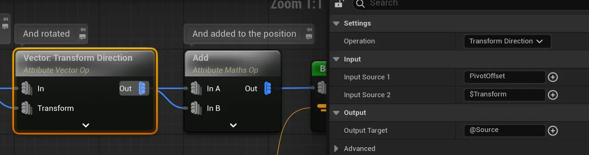This screenshot has height=155, width=589.
Task: Expand the Advanced section
Action: coord(336,149)
